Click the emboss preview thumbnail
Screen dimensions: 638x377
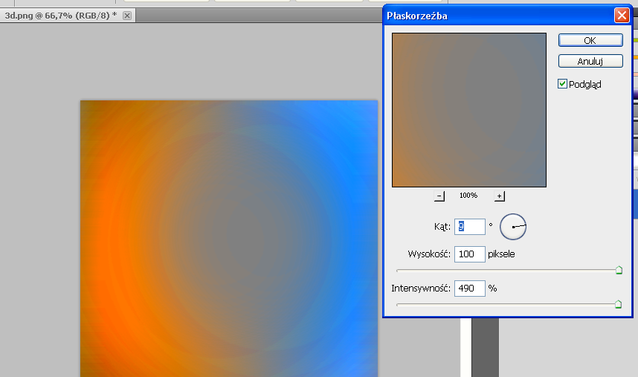(469, 110)
